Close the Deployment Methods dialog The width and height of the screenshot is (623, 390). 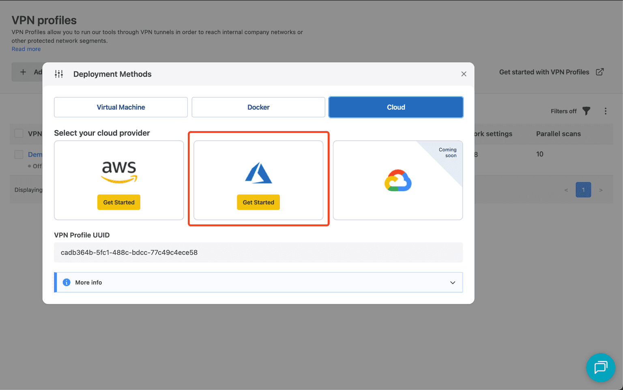(464, 74)
